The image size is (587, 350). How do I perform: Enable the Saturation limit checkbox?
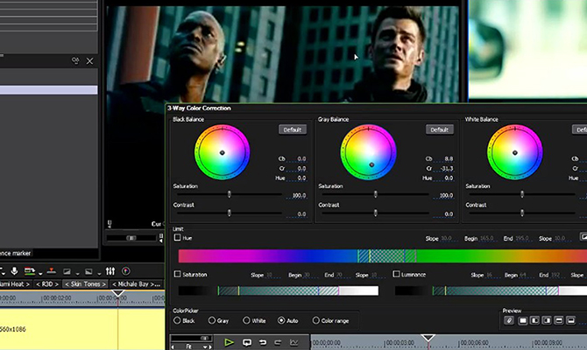click(x=178, y=274)
